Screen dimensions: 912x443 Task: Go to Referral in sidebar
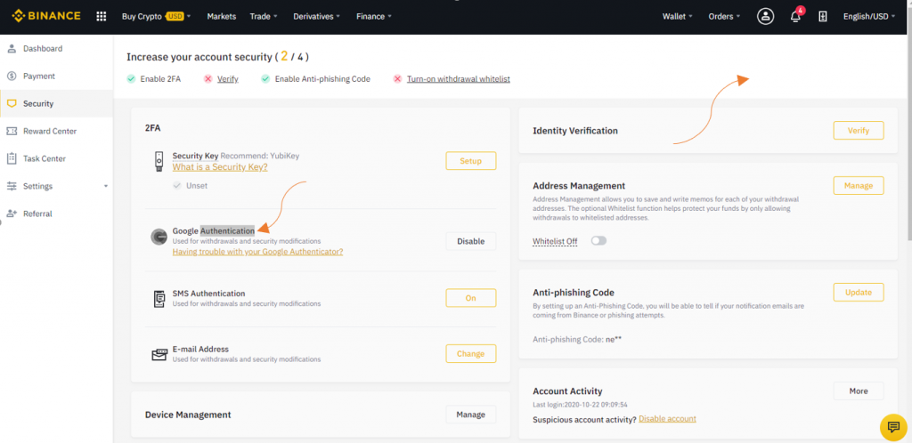[56, 213]
